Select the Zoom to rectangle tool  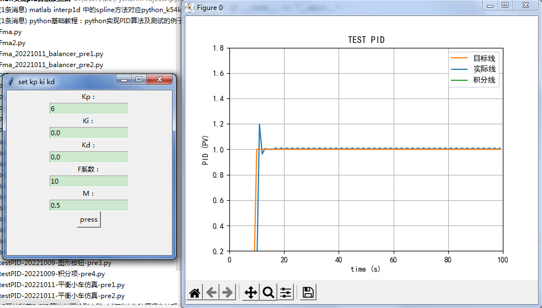click(269, 293)
